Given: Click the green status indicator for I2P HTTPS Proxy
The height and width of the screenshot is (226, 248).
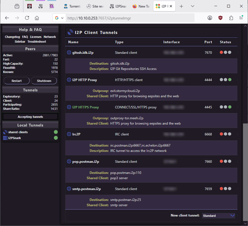Looking at the screenshot, I should [x=230, y=107].
